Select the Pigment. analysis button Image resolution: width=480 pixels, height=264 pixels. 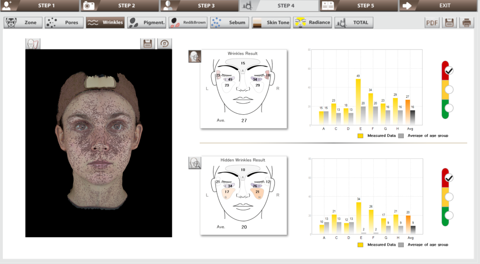click(147, 23)
